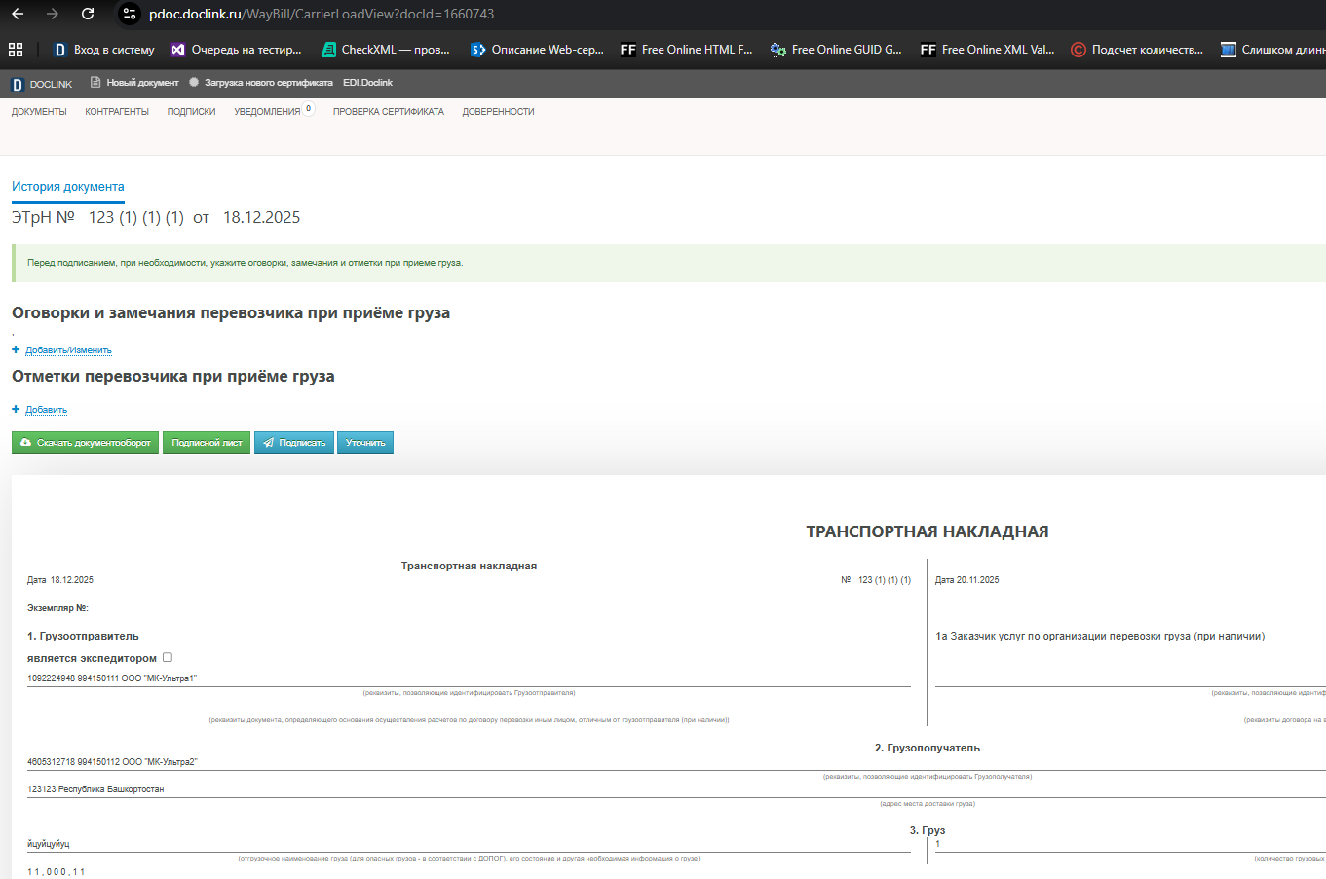Go back with the browser back arrow
This screenshot has height=879, width=1326.
click(18, 14)
